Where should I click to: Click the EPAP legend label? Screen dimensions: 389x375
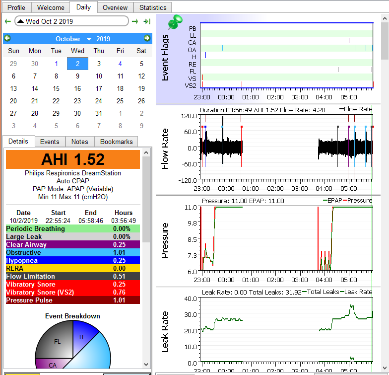332,201
